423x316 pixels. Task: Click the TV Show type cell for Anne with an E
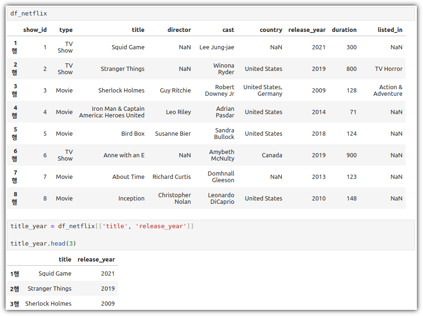pos(65,155)
